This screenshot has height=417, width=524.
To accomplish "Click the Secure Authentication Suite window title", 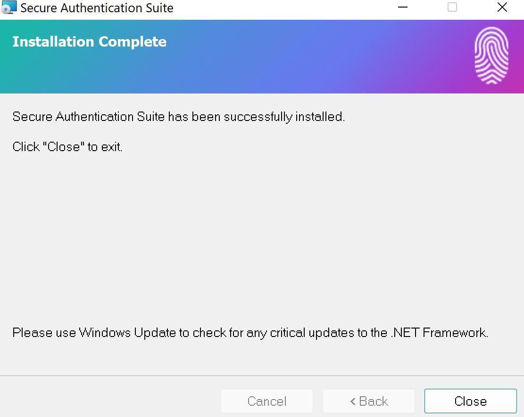I will [97, 8].
